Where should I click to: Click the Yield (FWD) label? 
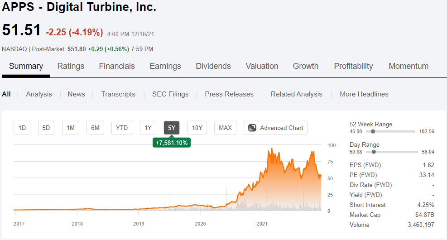click(x=366, y=195)
